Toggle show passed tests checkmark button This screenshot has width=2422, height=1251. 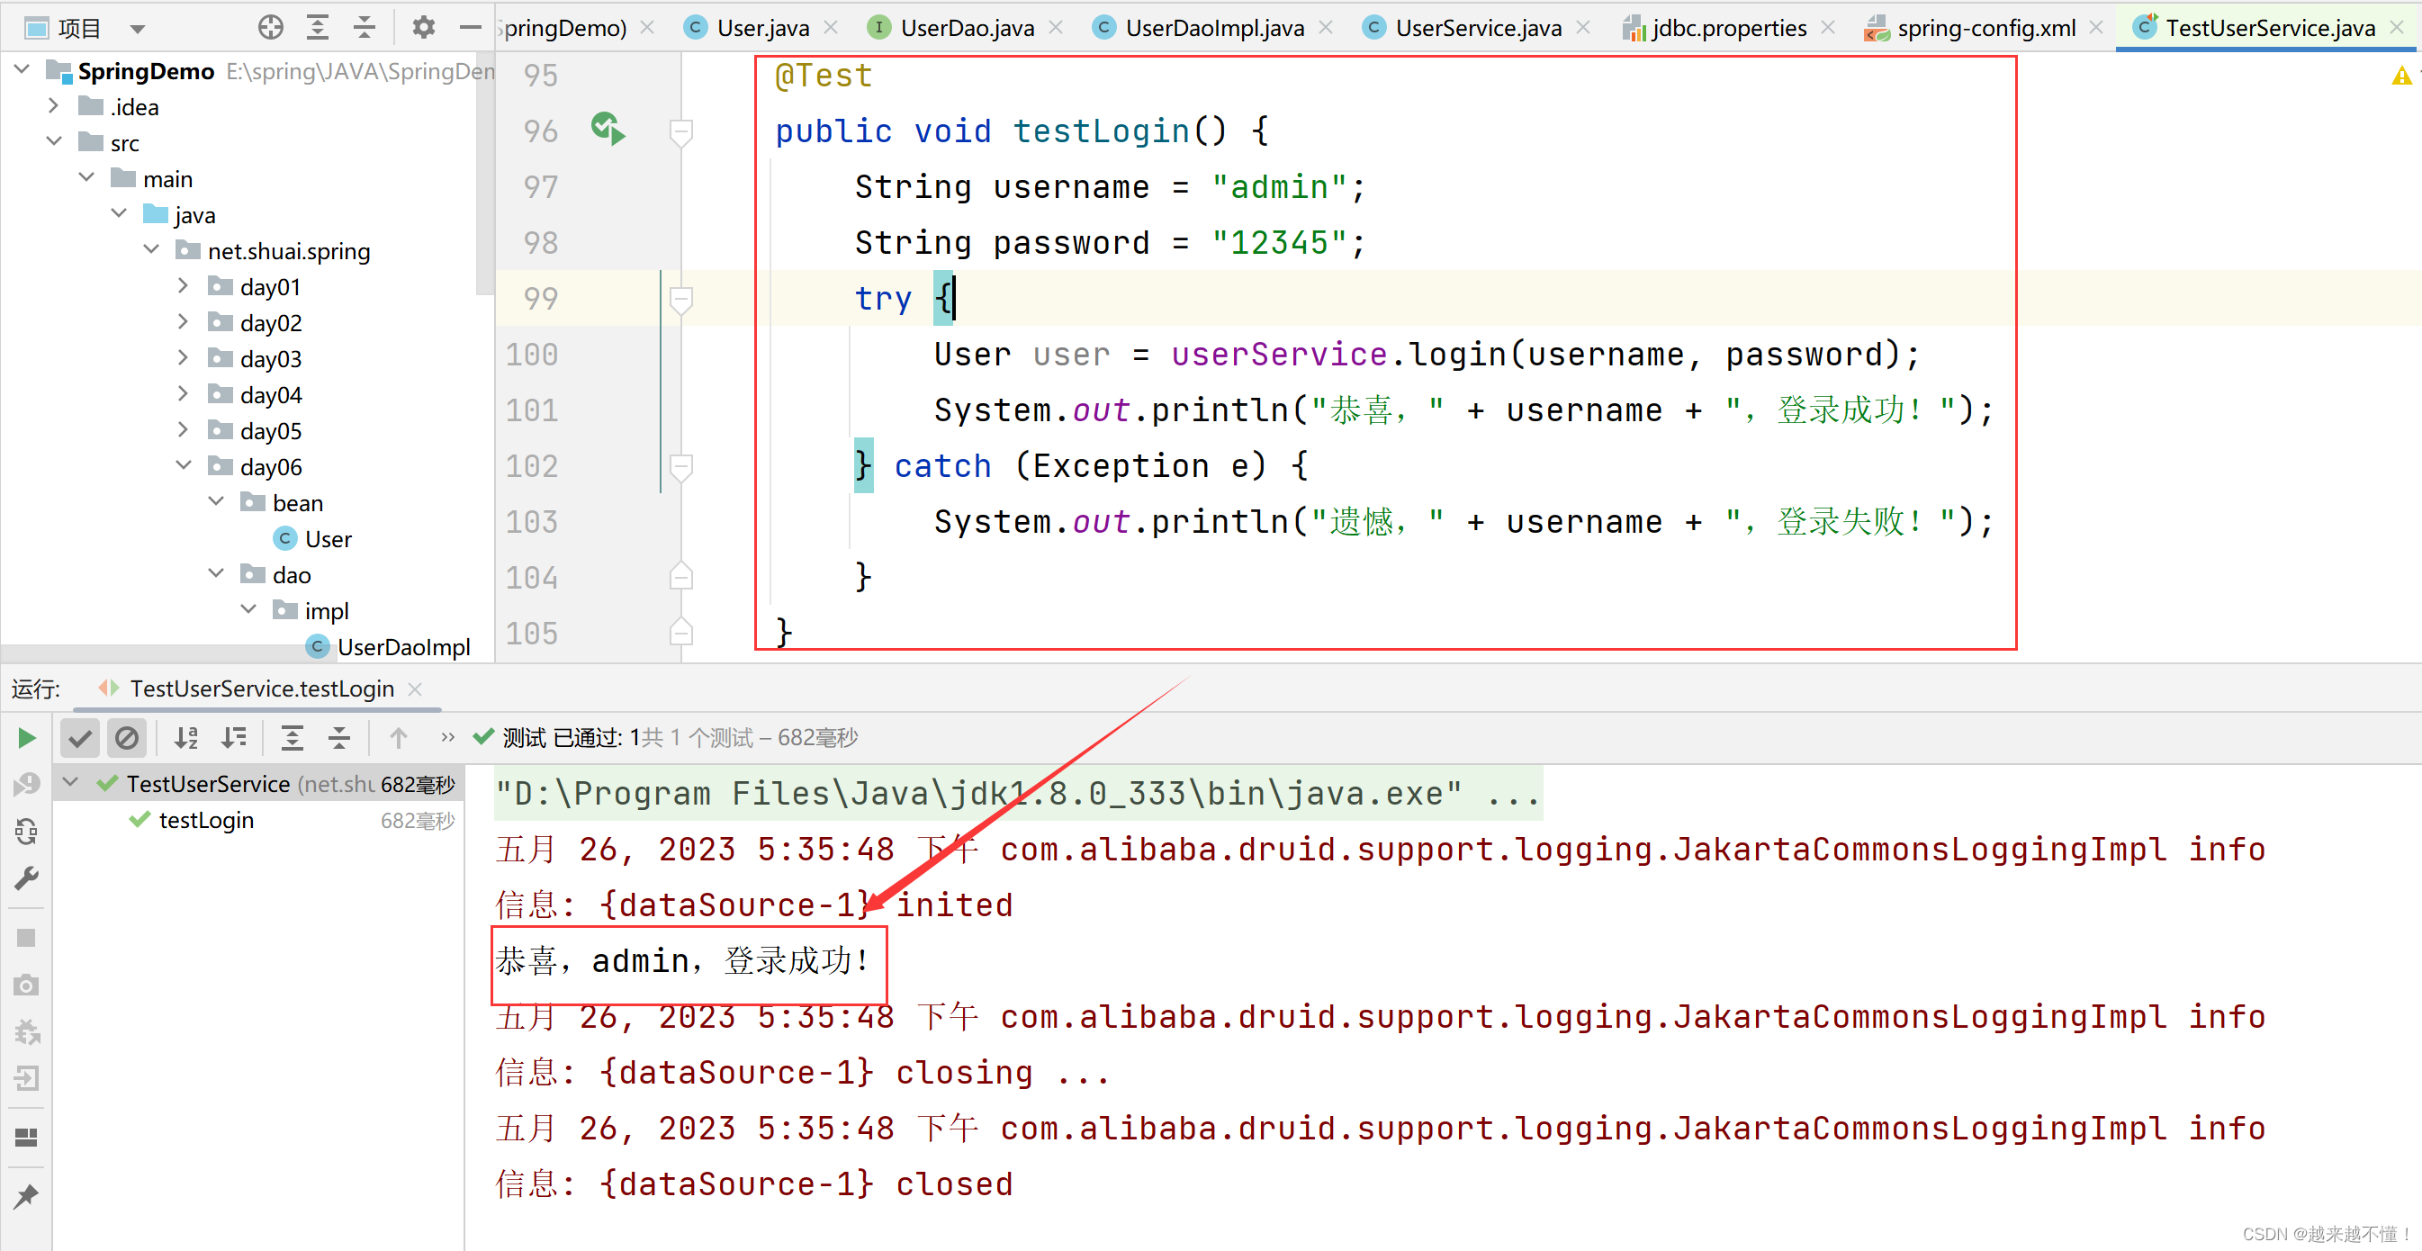click(x=80, y=738)
